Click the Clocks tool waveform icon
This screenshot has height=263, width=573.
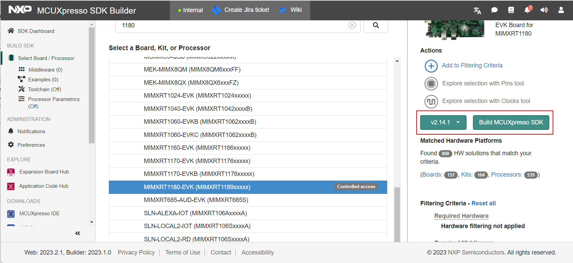[431, 101]
